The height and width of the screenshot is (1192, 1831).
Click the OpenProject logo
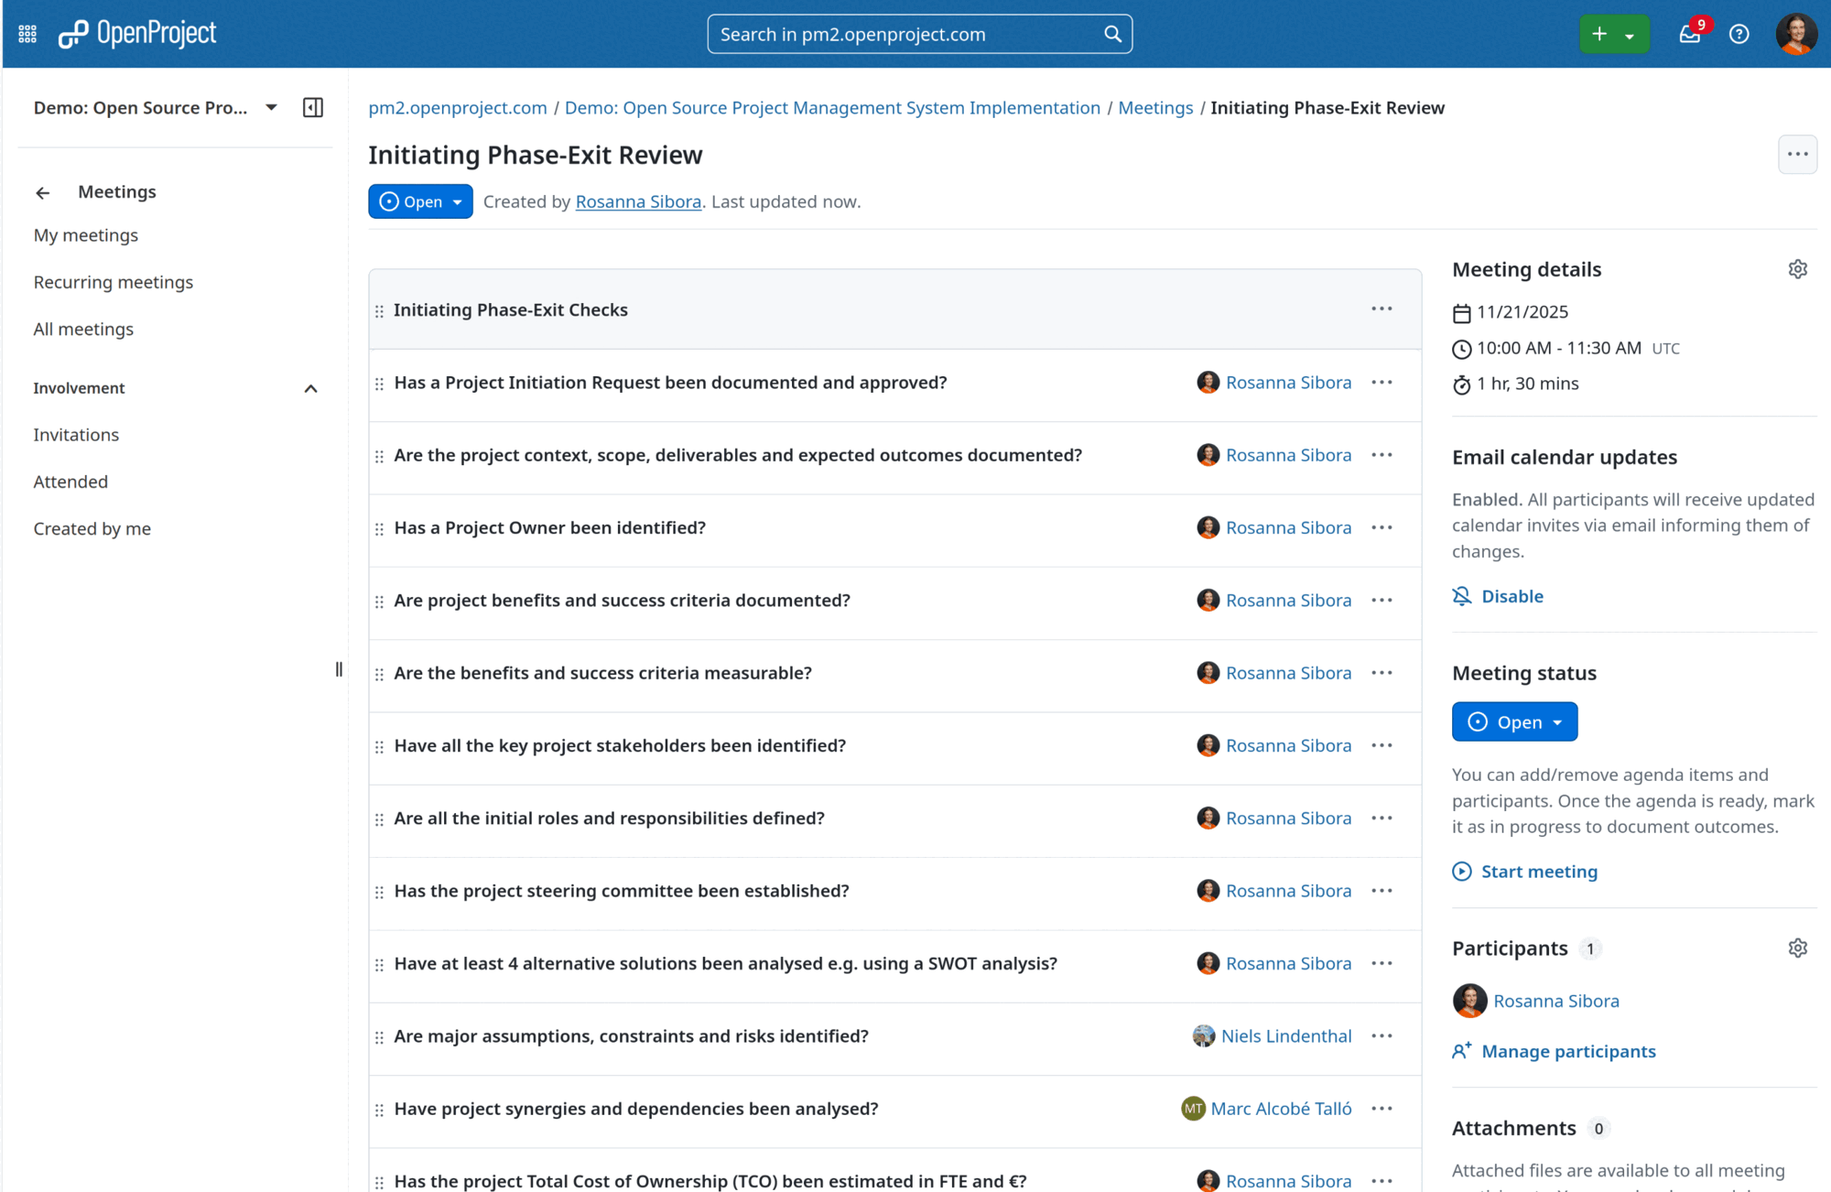pos(137,33)
